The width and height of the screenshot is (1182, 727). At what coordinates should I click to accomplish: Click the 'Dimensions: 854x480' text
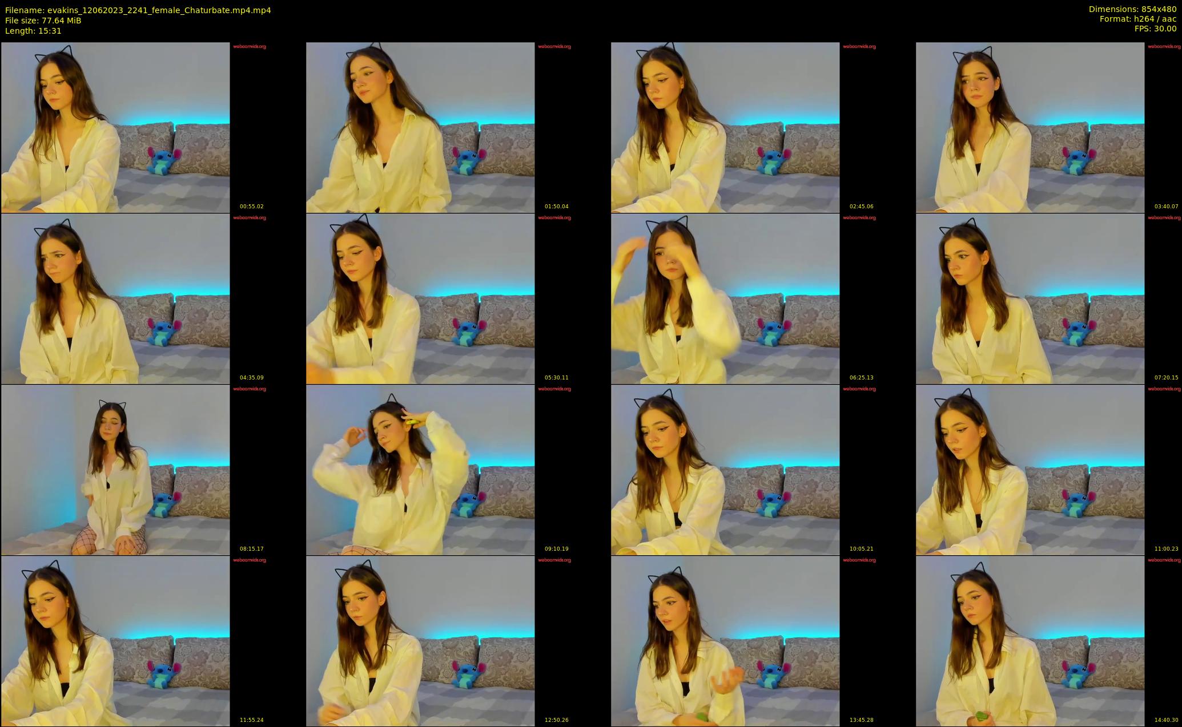(1132, 9)
